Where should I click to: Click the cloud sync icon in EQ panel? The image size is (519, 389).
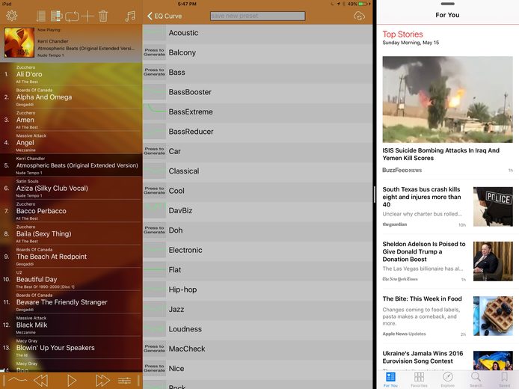359,16
